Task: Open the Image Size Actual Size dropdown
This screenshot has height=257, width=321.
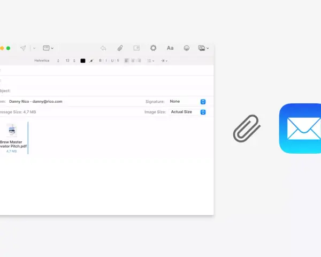Action: (188, 112)
